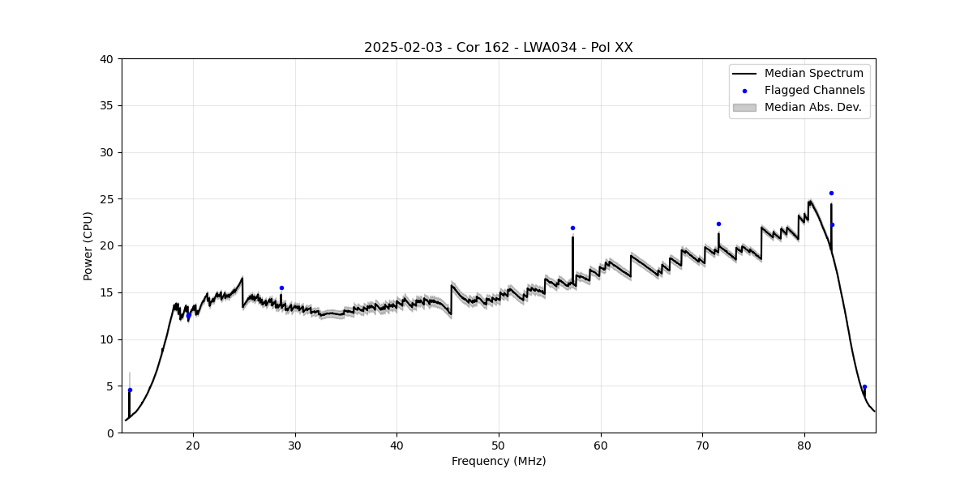
Task: Select the Median Spectrum legend label
Action: (x=813, y=74)
